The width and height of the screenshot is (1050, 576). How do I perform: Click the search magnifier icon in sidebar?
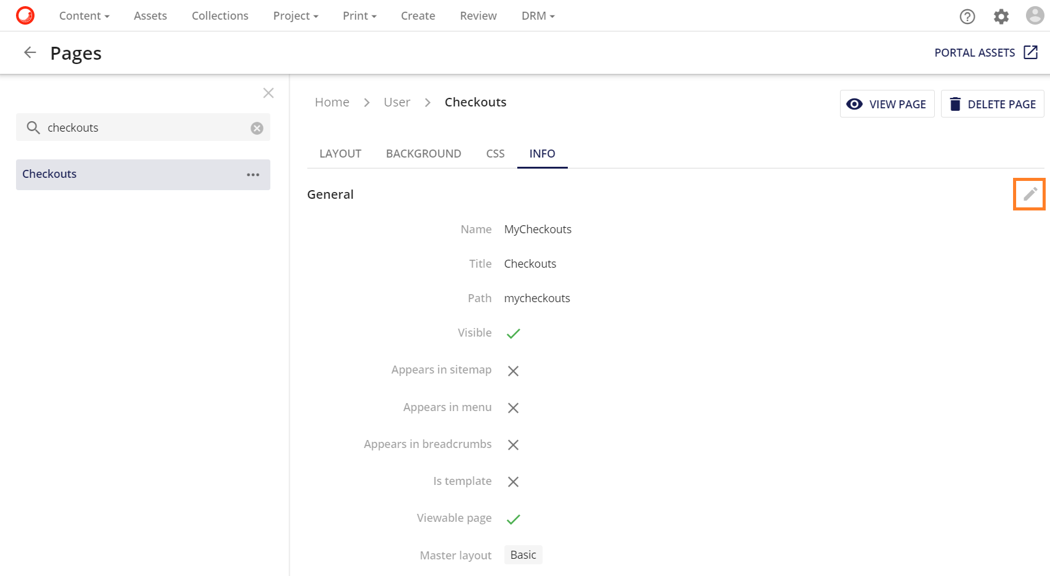pos(33,127)
